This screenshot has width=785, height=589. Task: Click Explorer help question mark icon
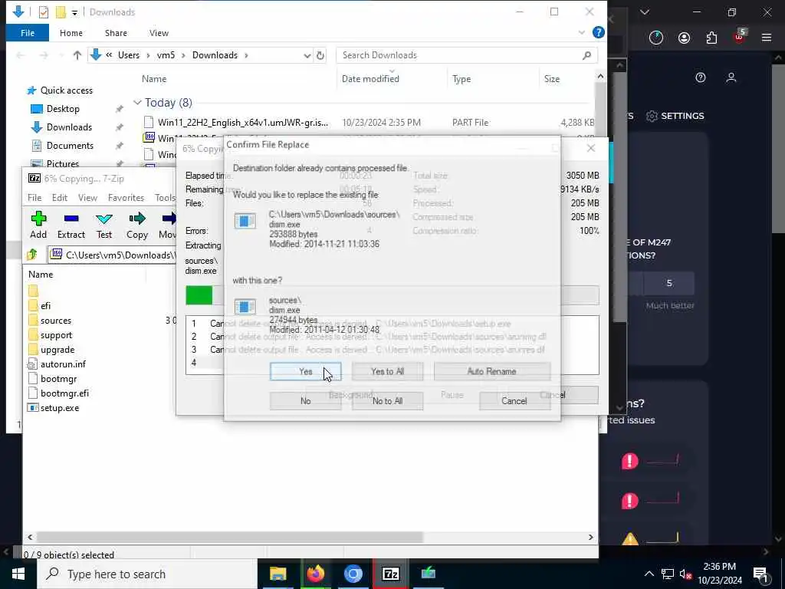[x=598, y=32]
